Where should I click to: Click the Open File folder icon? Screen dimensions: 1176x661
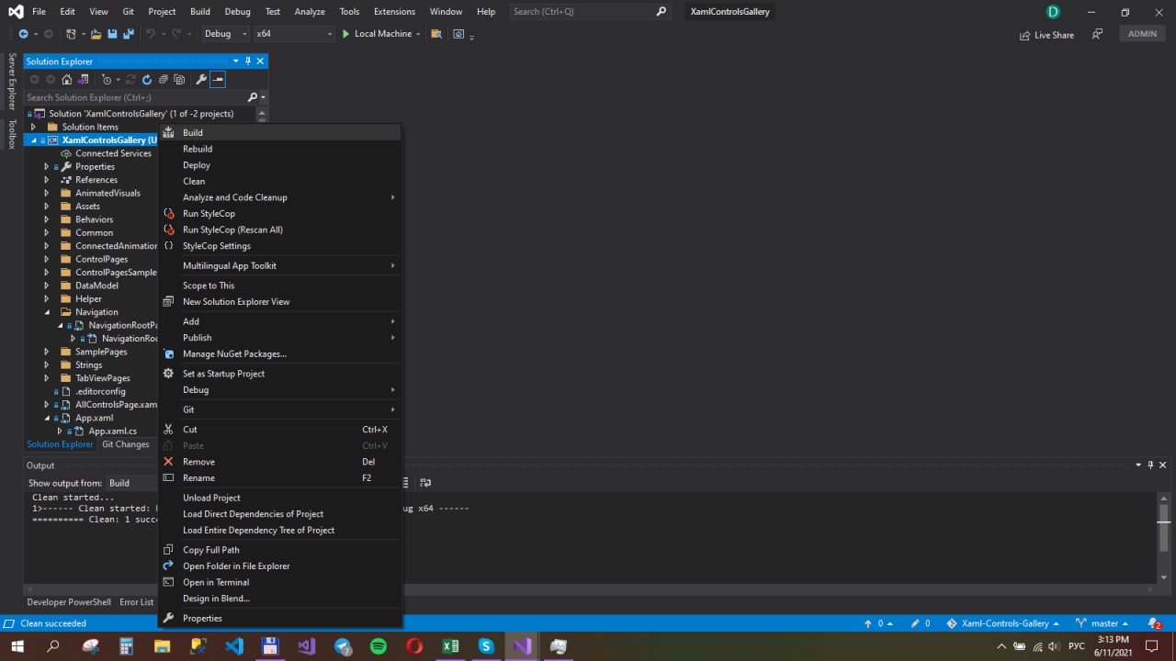[96, 34]
